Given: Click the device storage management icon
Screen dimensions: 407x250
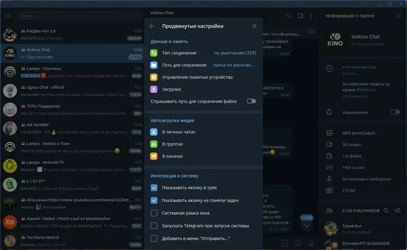Looking at the screenshot, I should (154, 77).
